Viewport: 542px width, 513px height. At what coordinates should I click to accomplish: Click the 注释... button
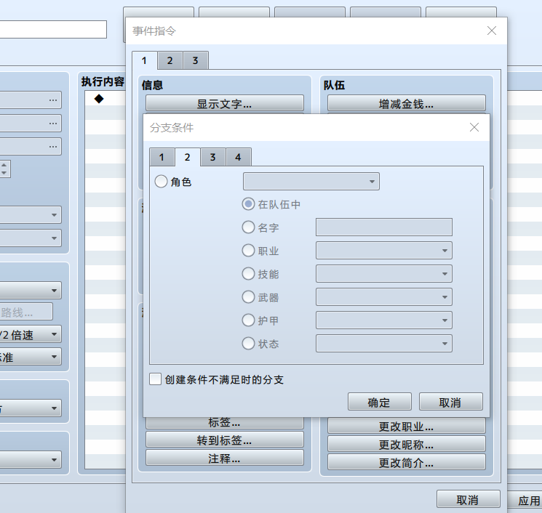[225, 458]
